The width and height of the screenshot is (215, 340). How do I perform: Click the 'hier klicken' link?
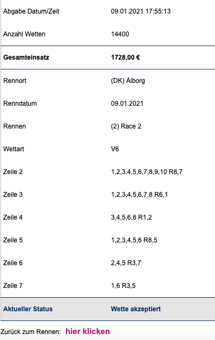coord(88,331)
